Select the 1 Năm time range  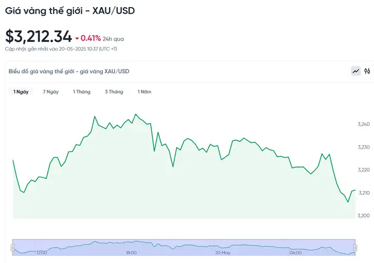(145, 92)
